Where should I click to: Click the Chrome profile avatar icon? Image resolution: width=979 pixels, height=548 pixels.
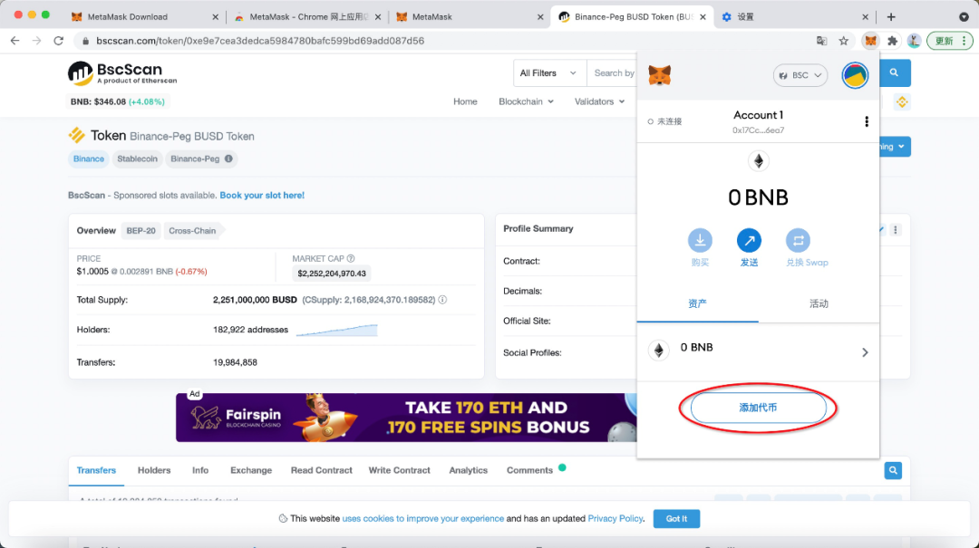tap(914, 41)
